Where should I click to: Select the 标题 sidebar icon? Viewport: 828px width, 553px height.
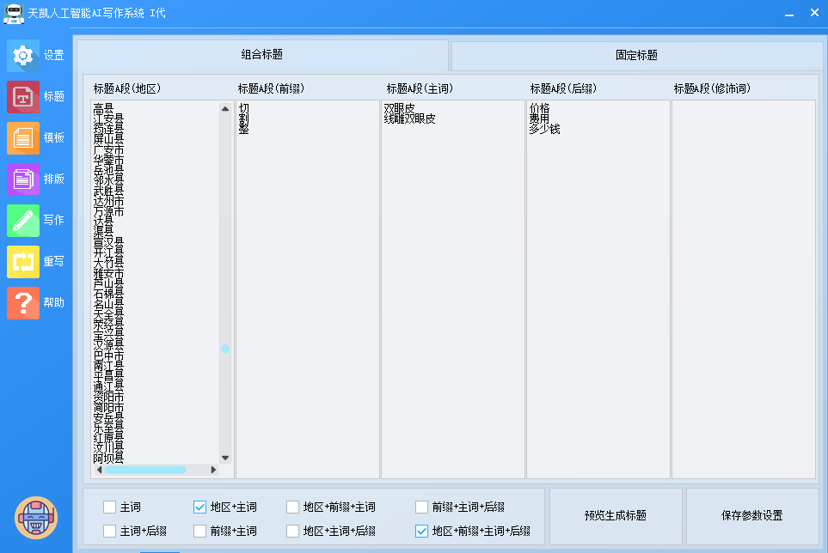click(23, 96)
